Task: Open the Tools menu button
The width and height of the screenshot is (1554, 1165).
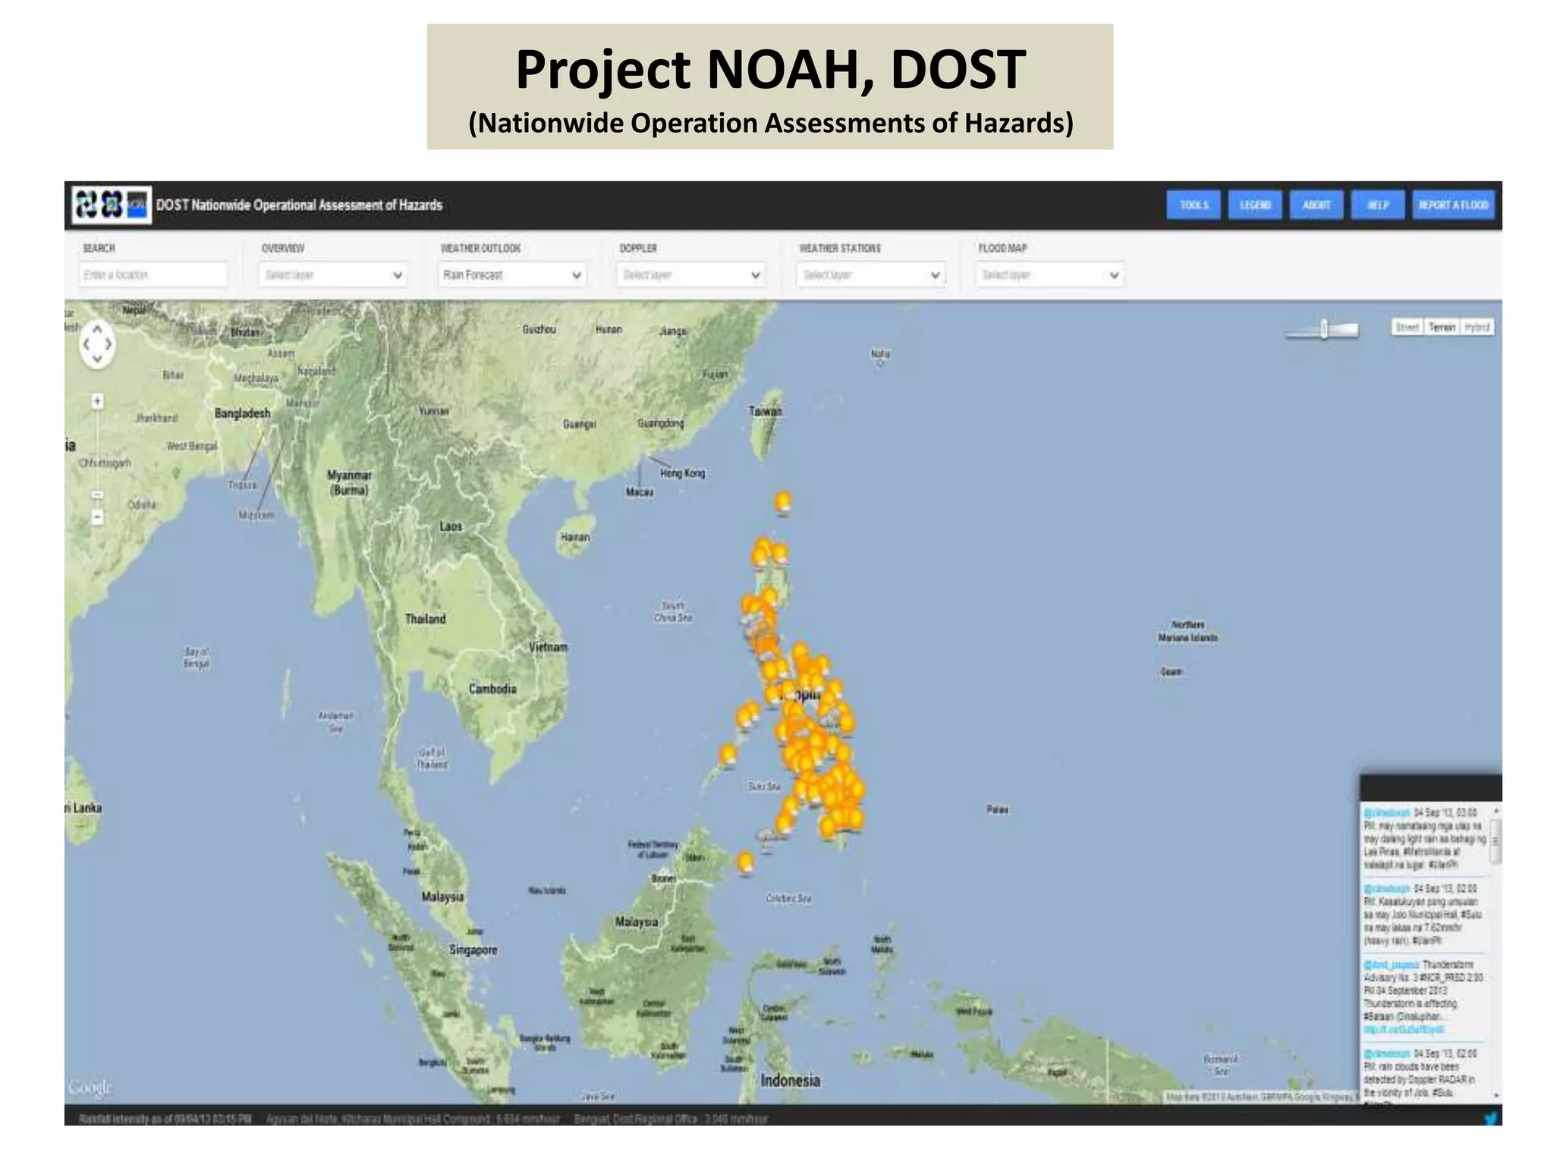Action: (1194, 205)
